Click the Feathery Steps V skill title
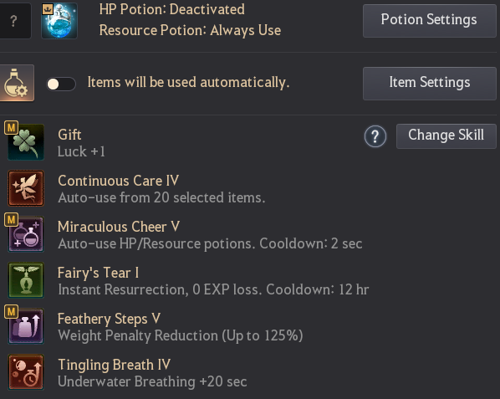The height and width of the screenshot is (399, 500). [x=109, y=319]
